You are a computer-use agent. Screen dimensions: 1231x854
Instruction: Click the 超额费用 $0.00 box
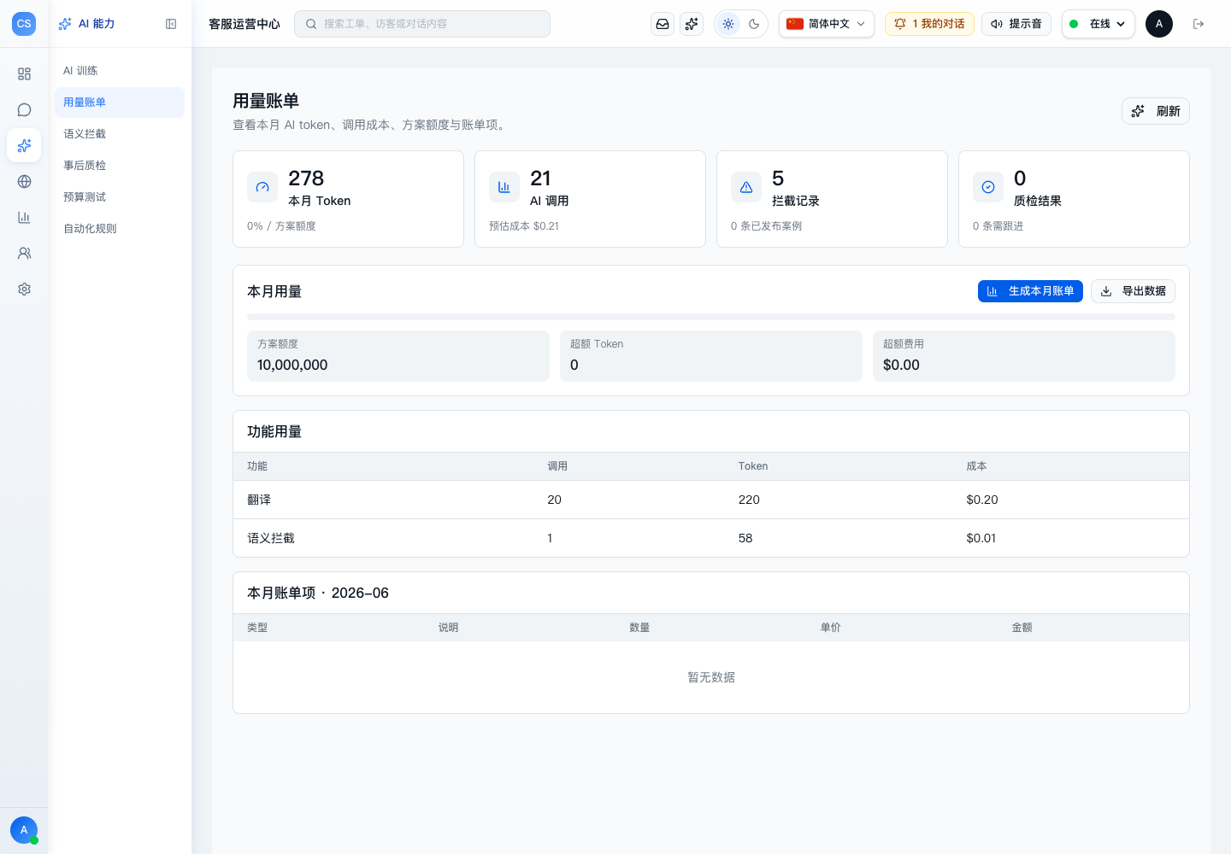pyautogui.click(x=1024, y=356)
